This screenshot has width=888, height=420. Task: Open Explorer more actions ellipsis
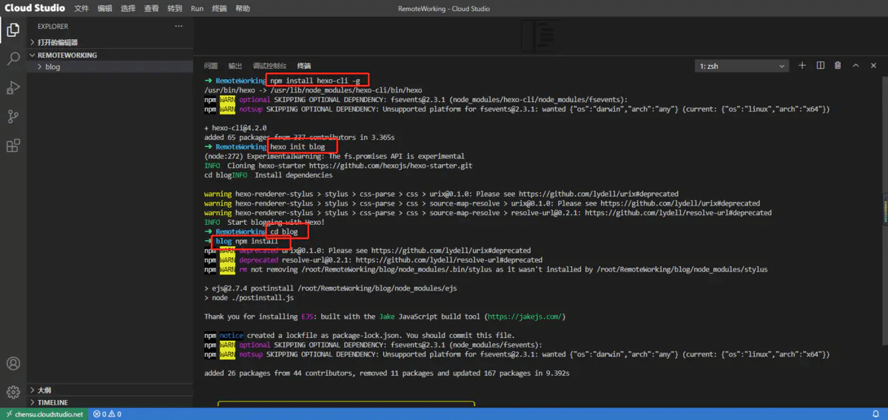178,27
